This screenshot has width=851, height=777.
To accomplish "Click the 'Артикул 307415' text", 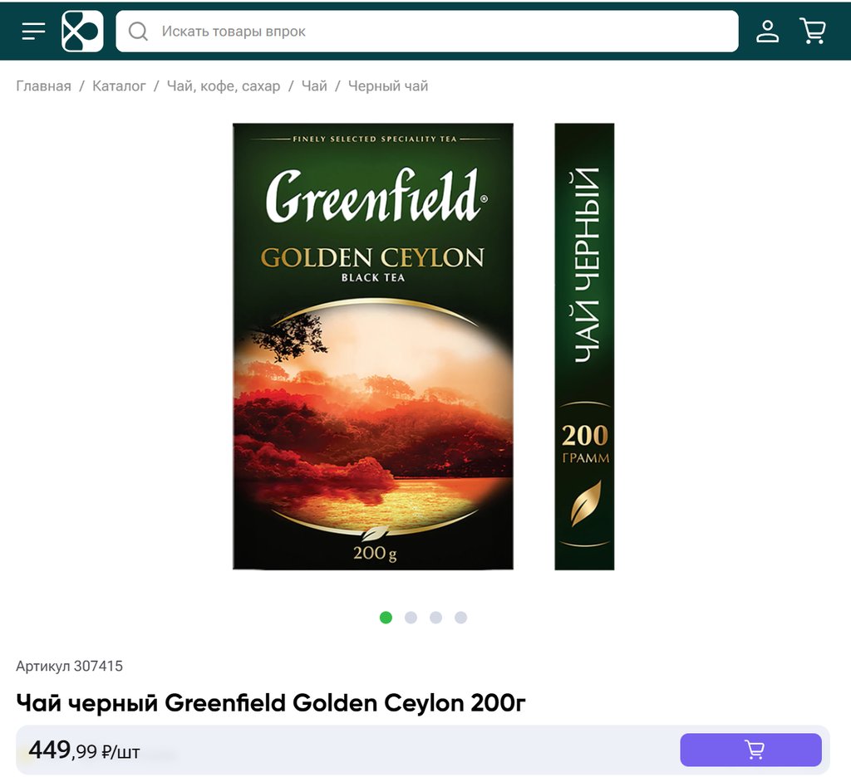I will (x=70, y=666).
